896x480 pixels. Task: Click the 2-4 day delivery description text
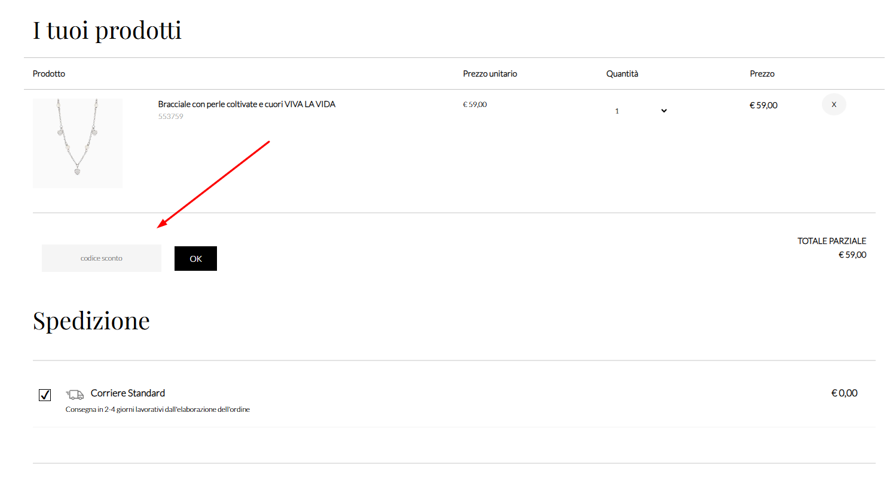click(157, 409)
